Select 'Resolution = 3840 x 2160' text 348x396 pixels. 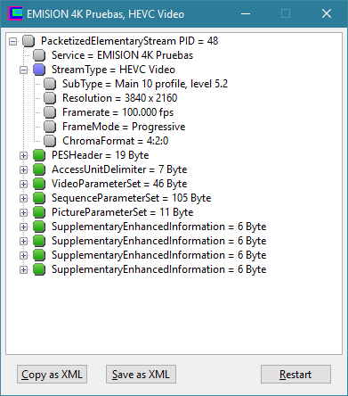click(120, 98)
